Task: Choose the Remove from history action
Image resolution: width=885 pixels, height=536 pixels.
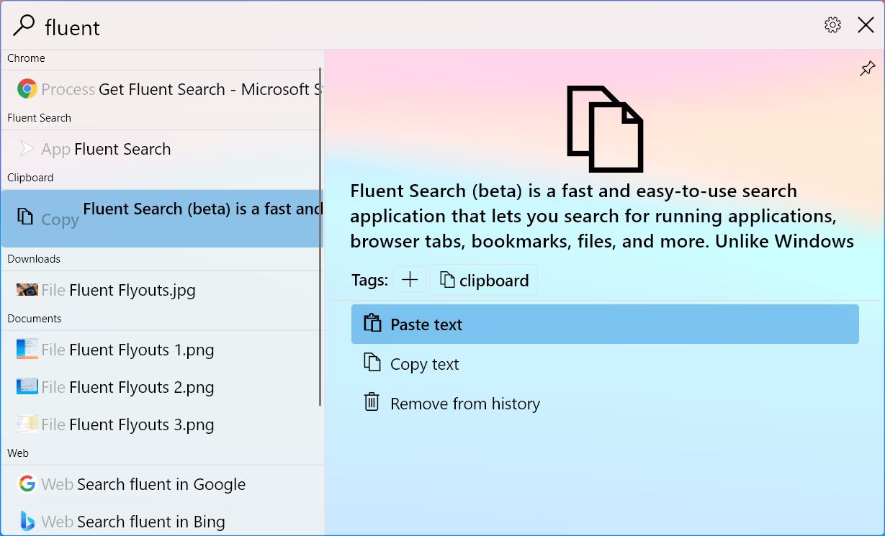Action: coord(464,403)
